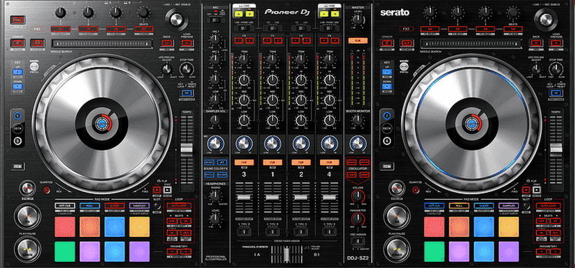Trigger the green performance pad on left deck
The image size is (575, 268).
click(65, 251)
